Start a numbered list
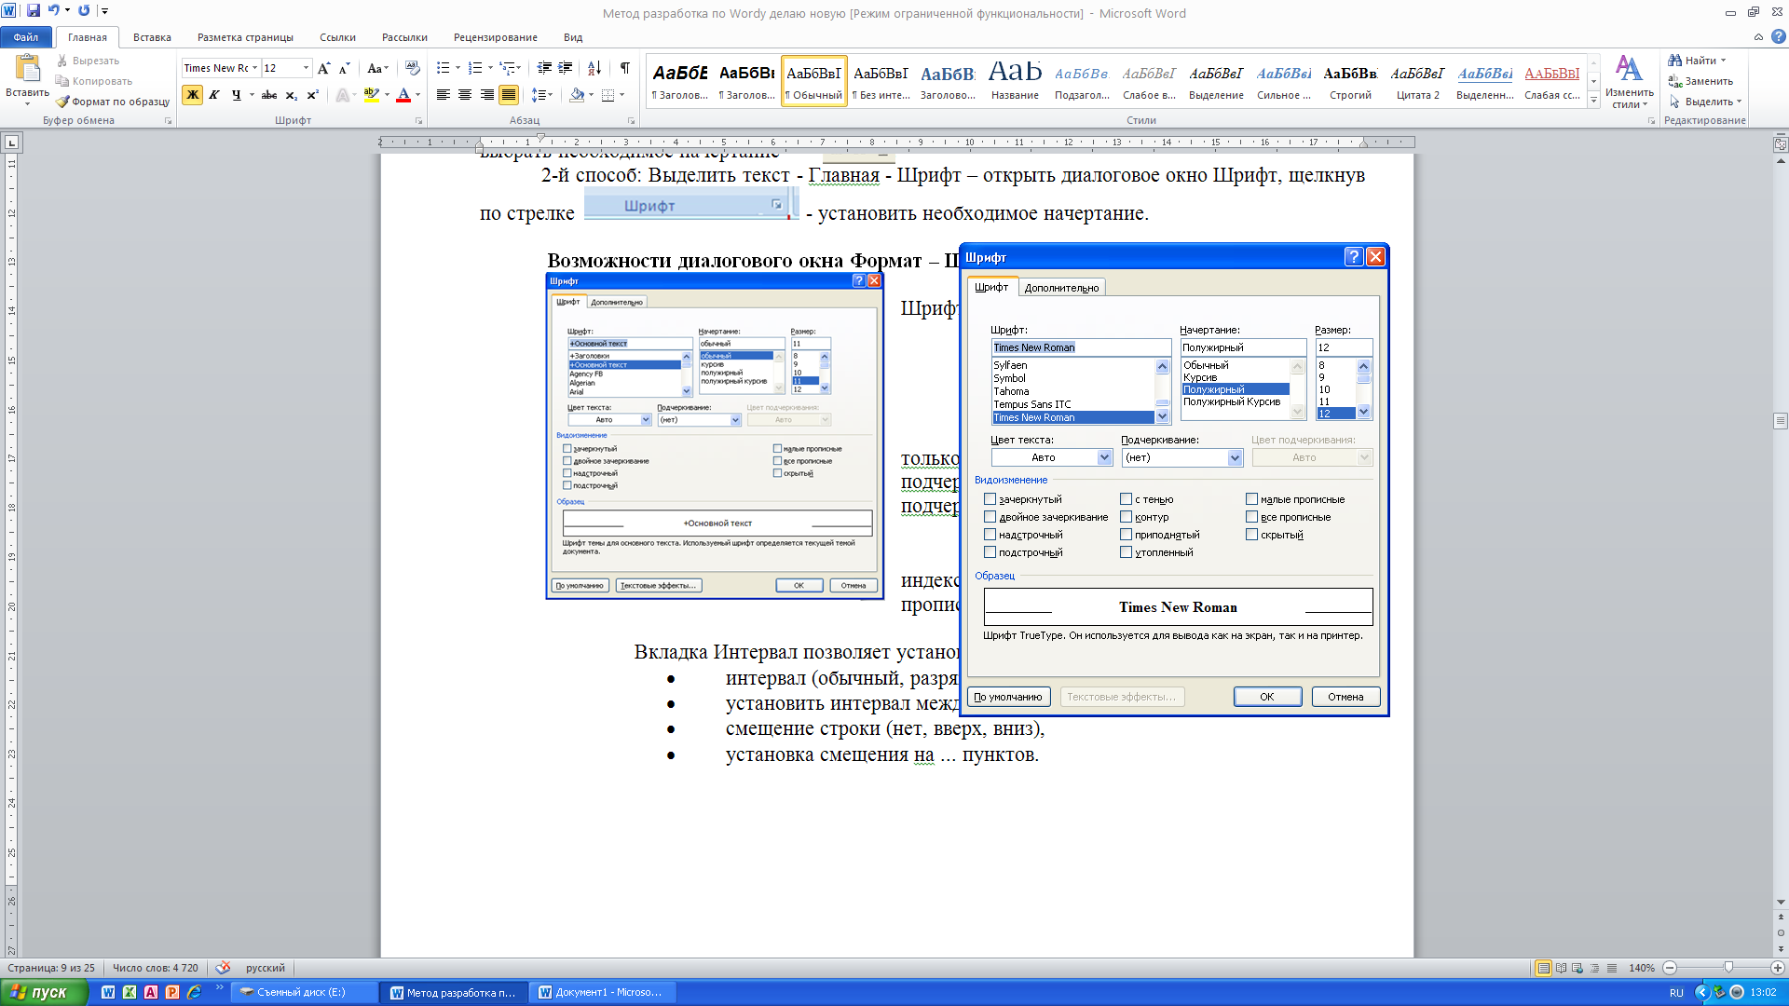 pyautogui.click(x=475, y=68)
